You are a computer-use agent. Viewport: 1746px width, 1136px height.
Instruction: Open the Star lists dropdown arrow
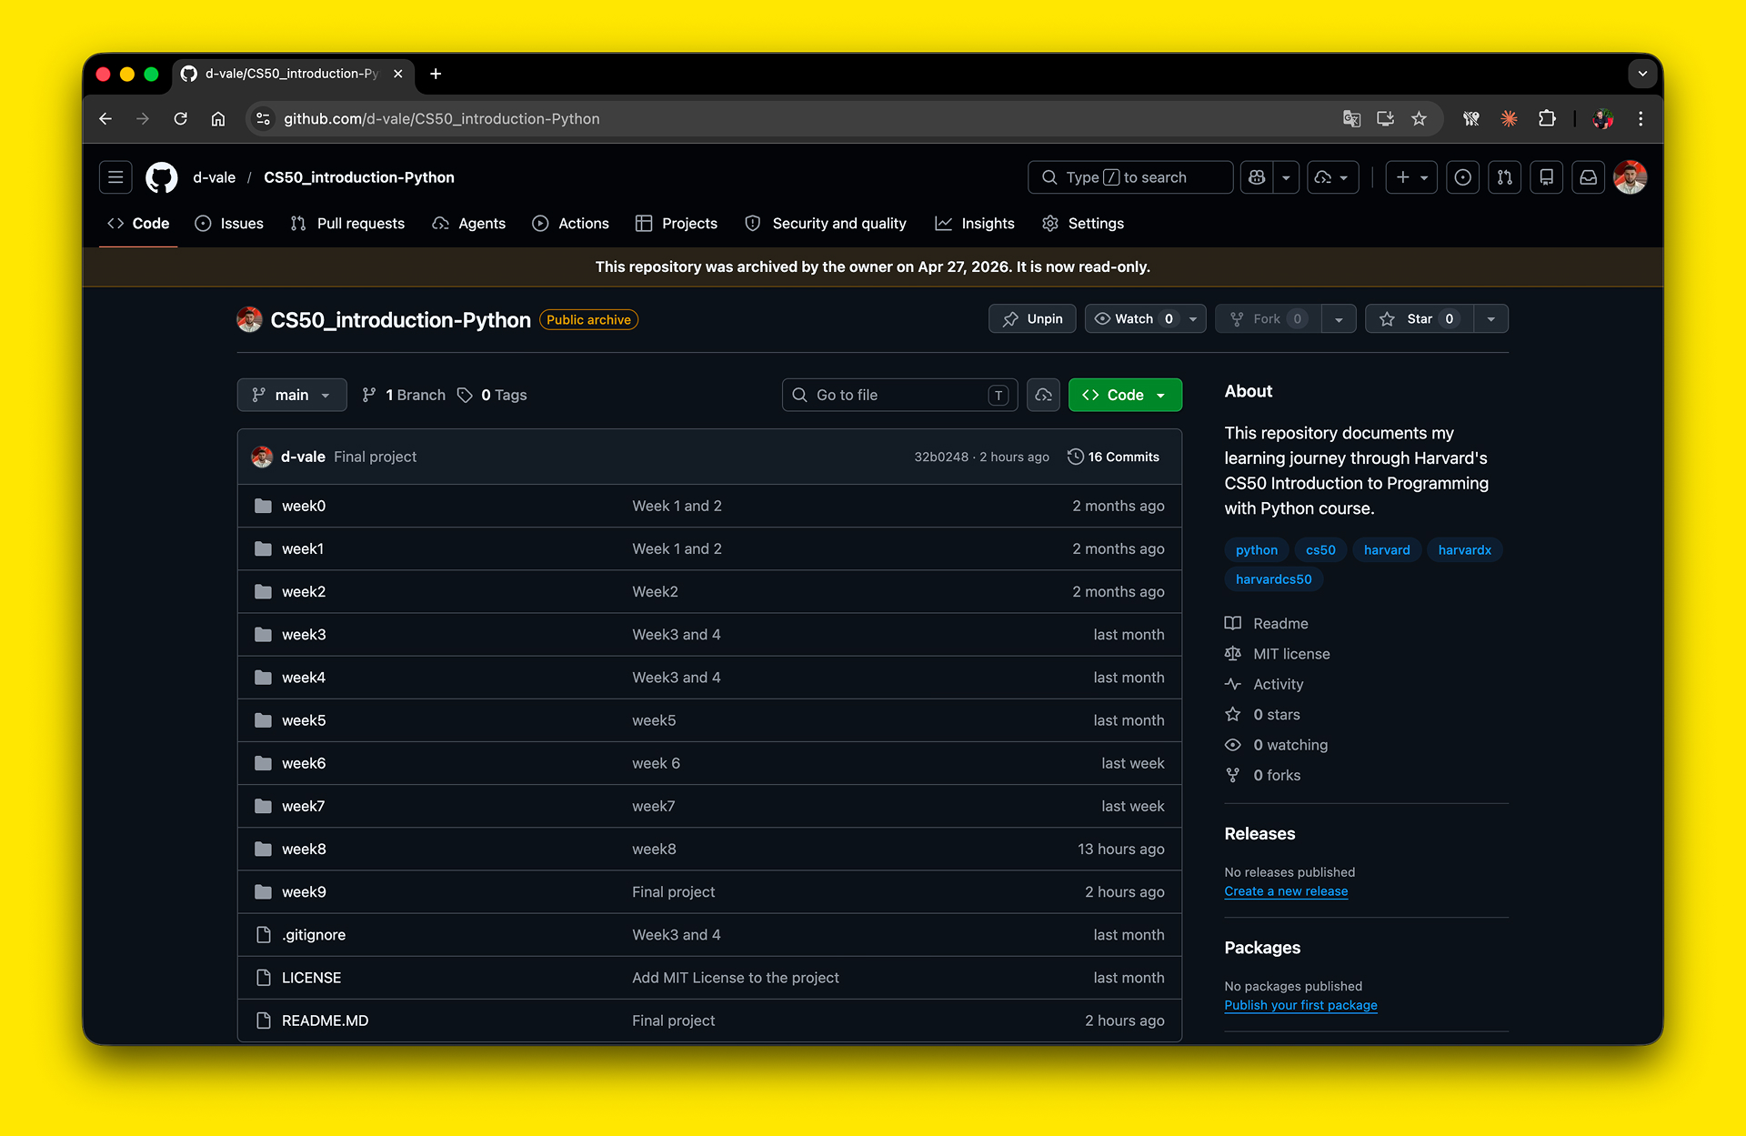[1490, 319]
